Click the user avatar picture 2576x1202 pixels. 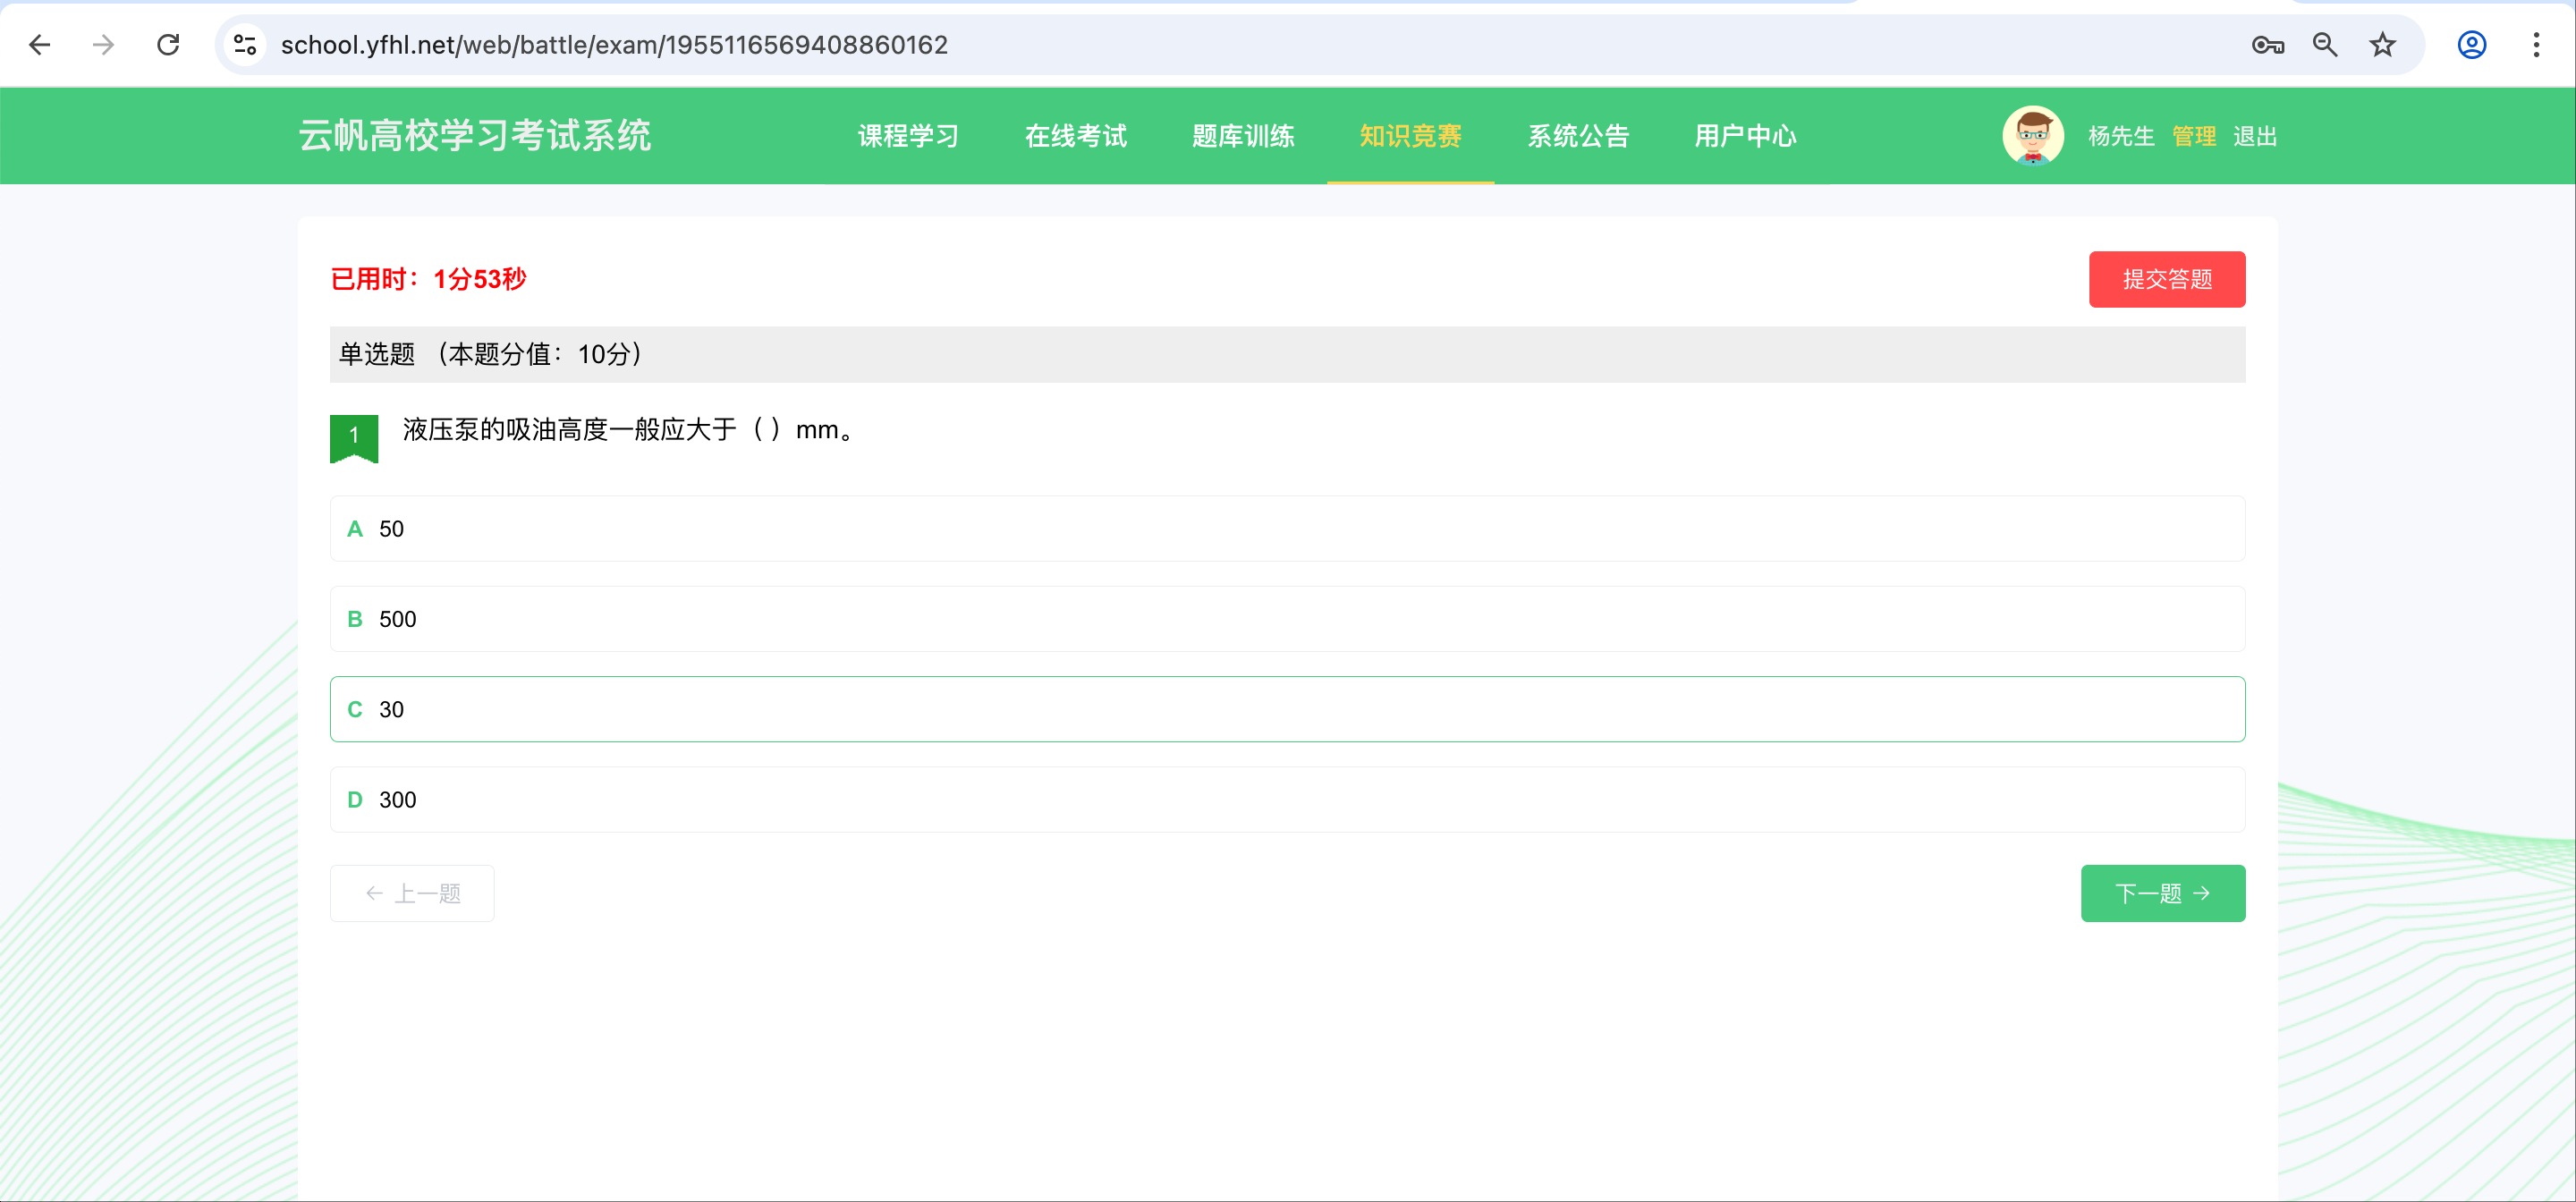[x=2033, y=135]
